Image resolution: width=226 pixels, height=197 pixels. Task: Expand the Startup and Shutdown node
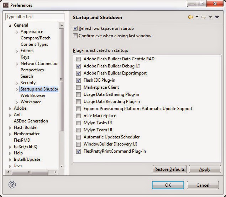tap(17, 89)
